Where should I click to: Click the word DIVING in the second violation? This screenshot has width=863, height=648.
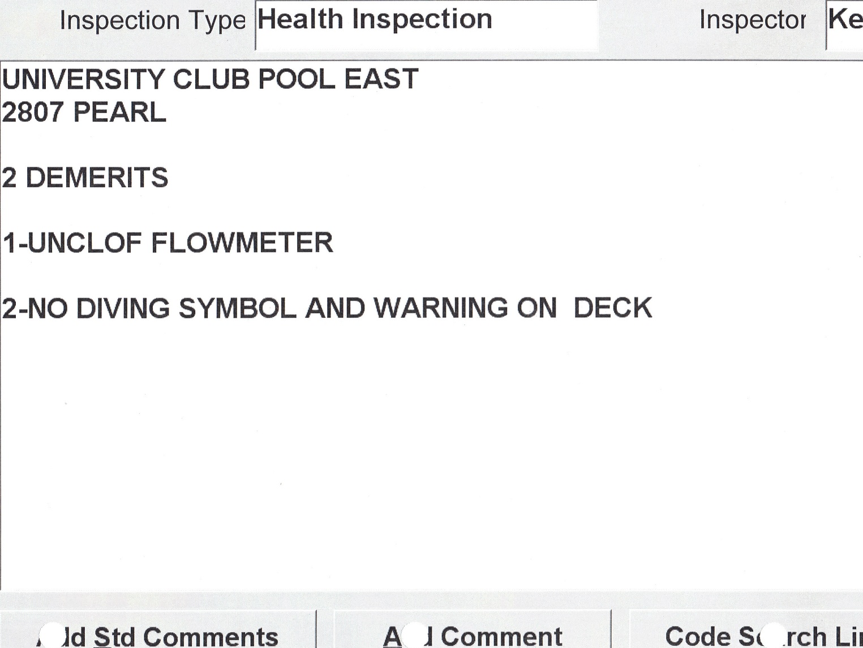(123, 309)
